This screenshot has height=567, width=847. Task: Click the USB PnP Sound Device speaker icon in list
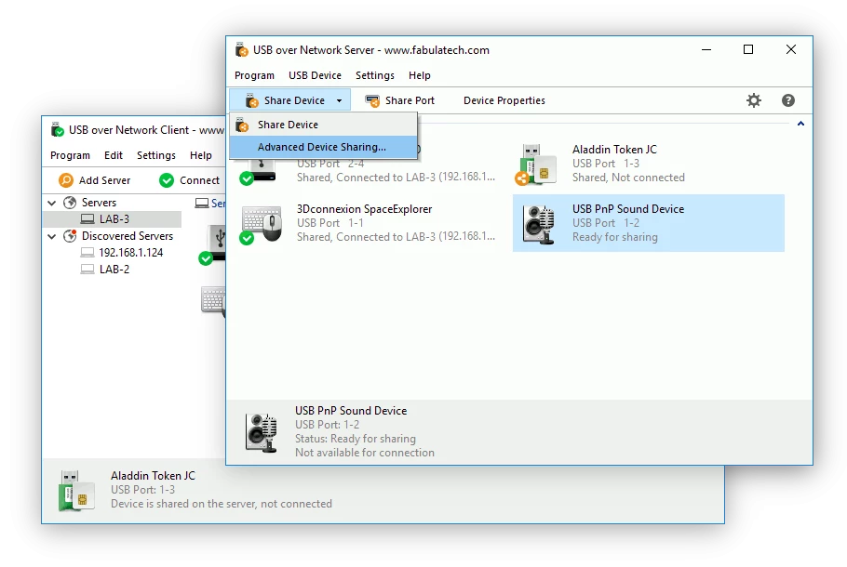click(539, 223)
